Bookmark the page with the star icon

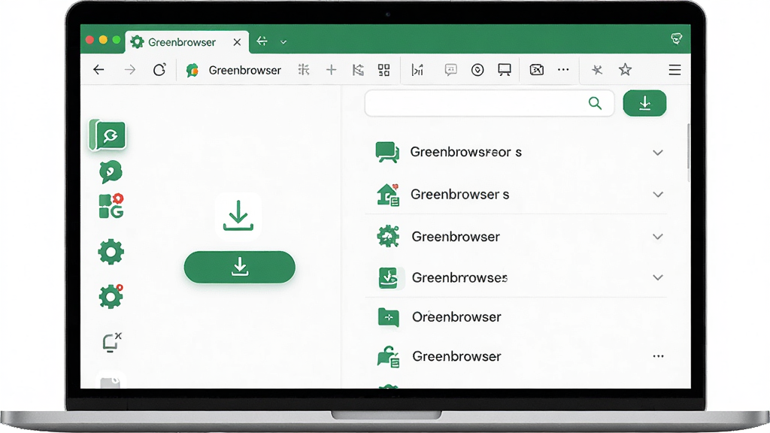pyautogui.click(x=625, y=70)
